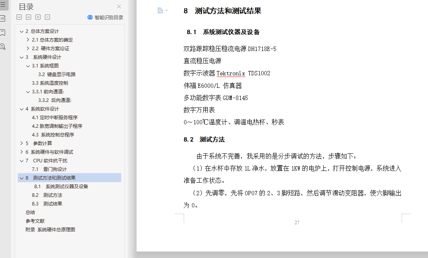Open the chapter list sidebar icon

[x=3, y=18]
